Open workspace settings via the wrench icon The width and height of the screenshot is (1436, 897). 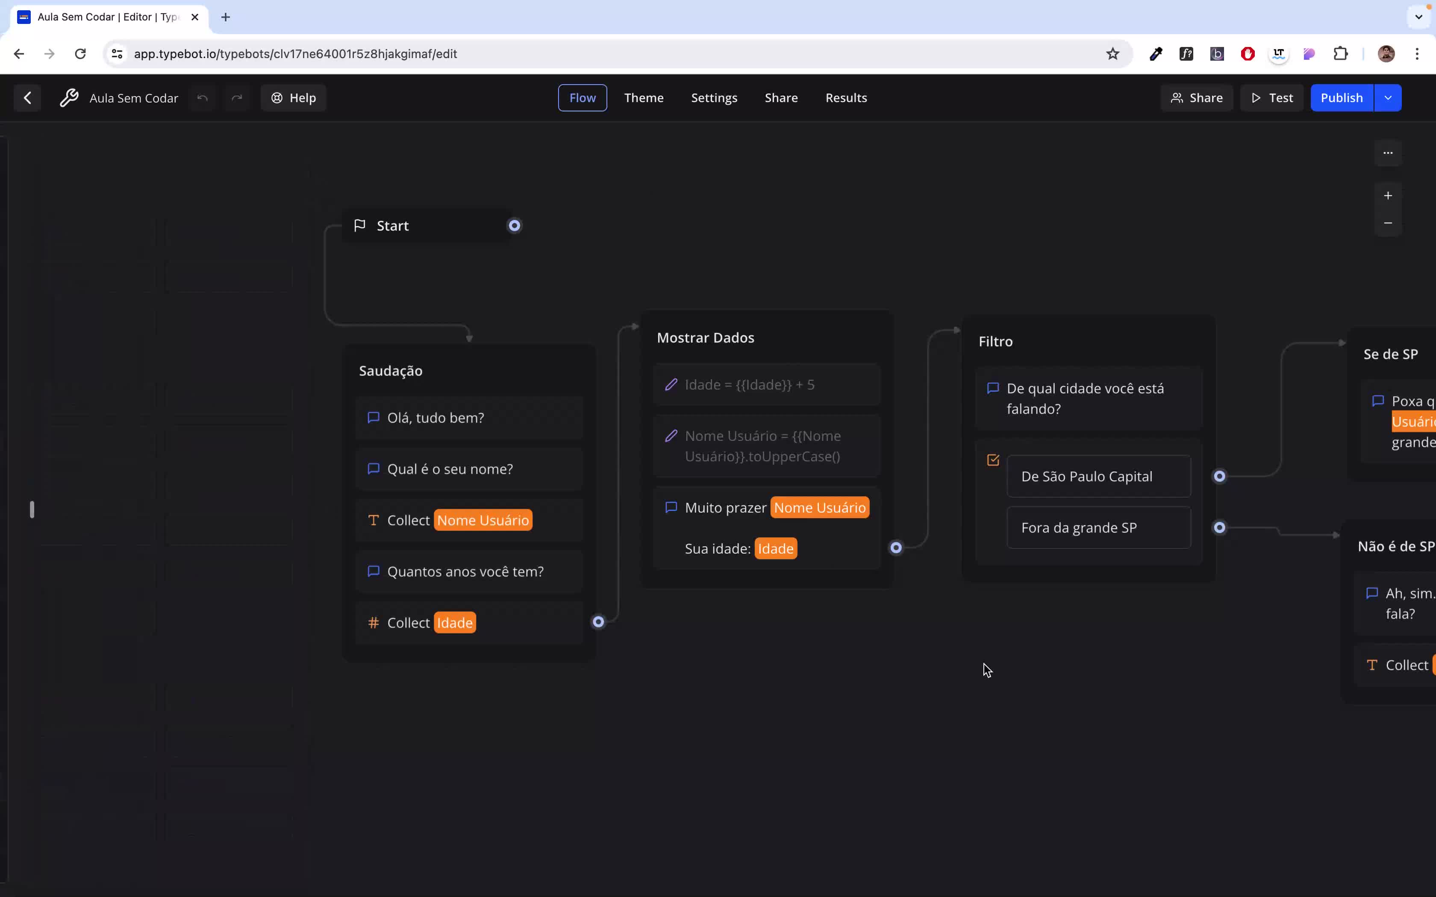(x=69, y=98)
